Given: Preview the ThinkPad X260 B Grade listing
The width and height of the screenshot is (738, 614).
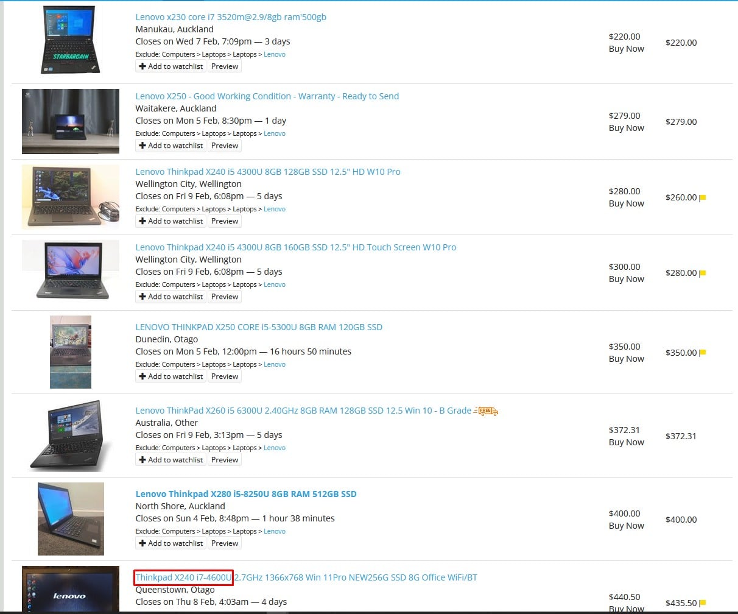Looking at the screenshot, I should 225,460.
